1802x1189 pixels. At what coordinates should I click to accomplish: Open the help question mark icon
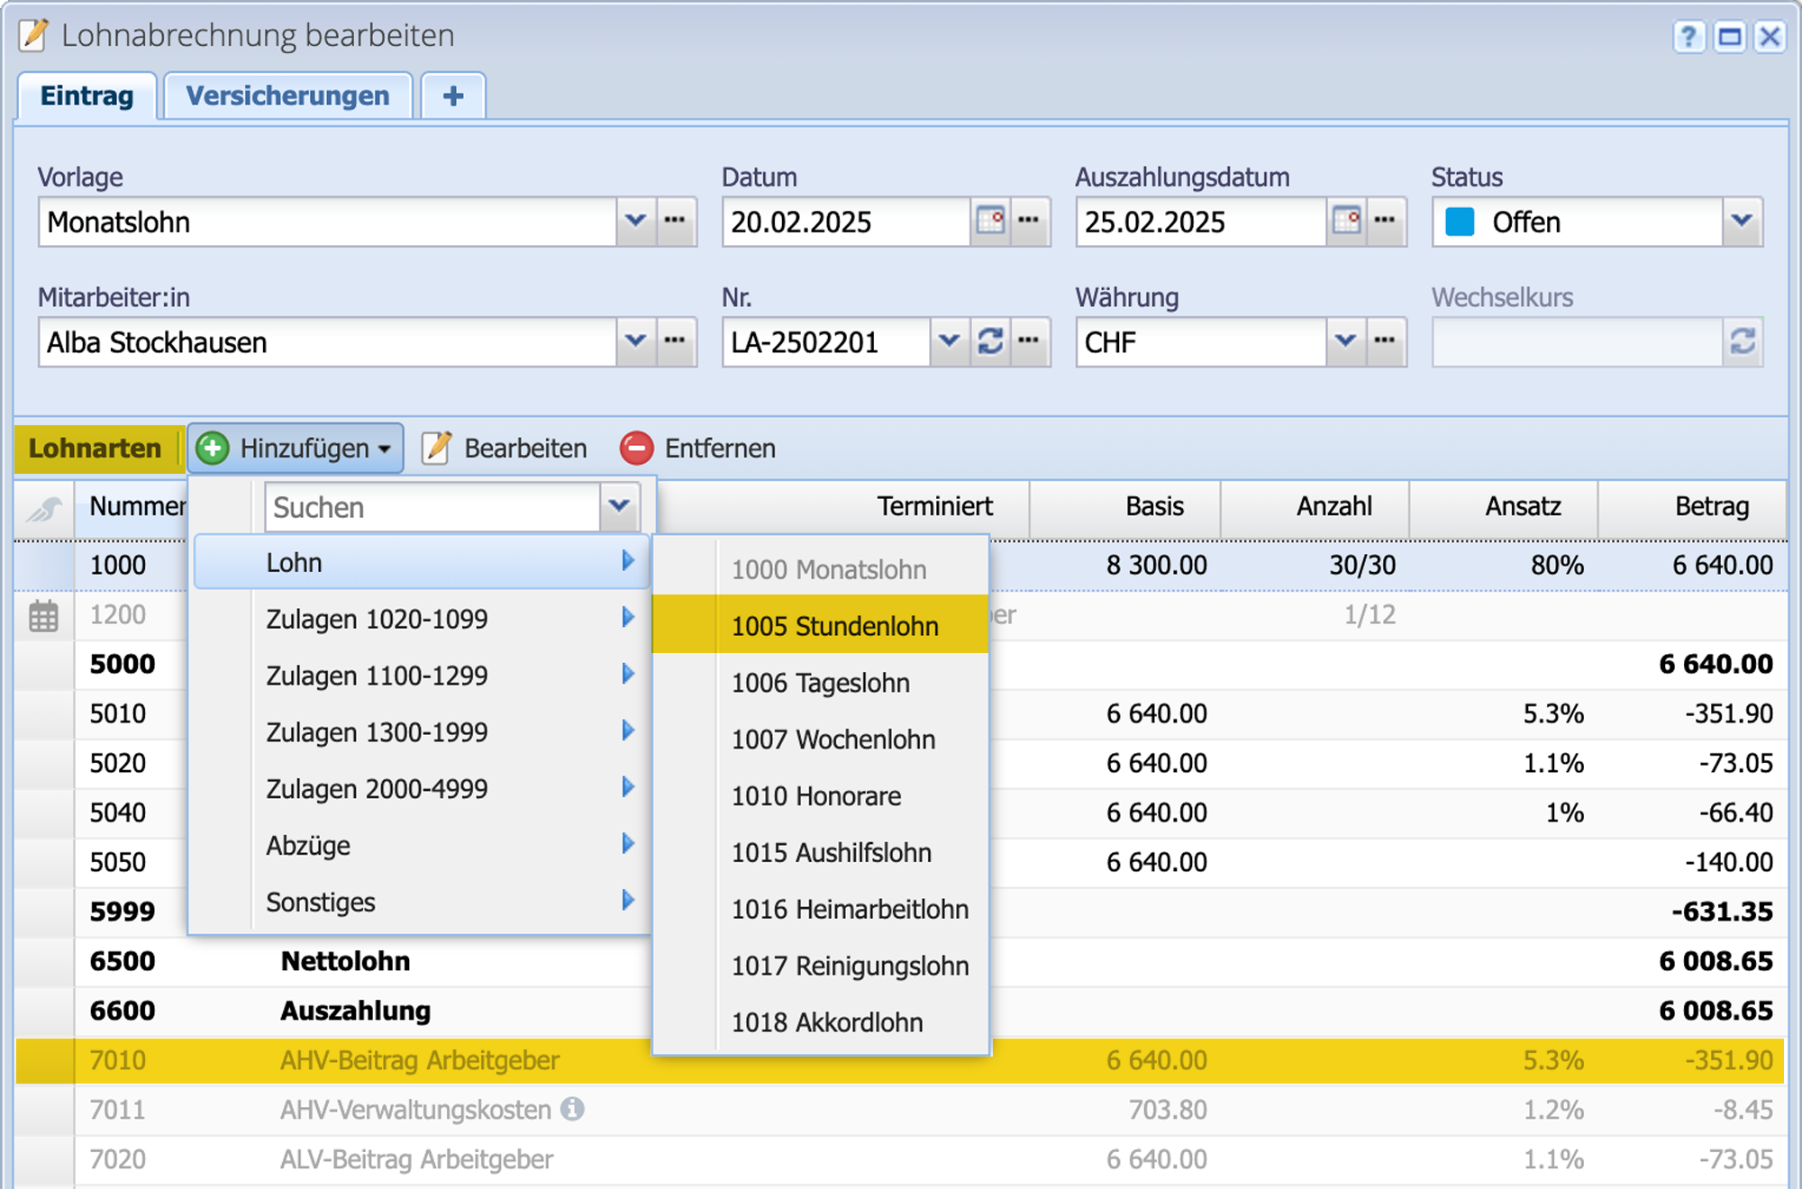1688,37
